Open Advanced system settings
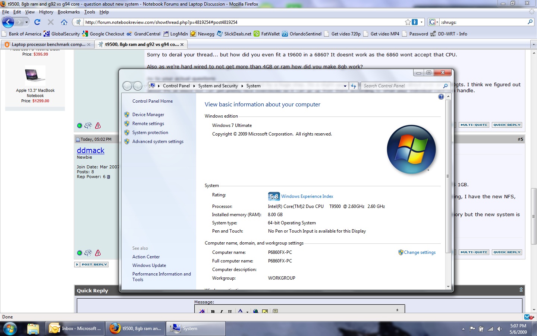 [158, 141]
